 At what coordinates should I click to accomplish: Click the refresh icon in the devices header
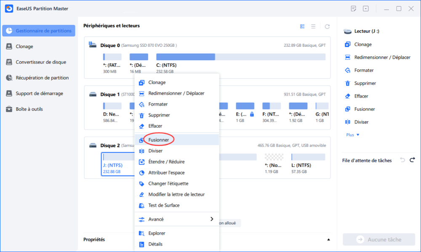pos(327,27)
